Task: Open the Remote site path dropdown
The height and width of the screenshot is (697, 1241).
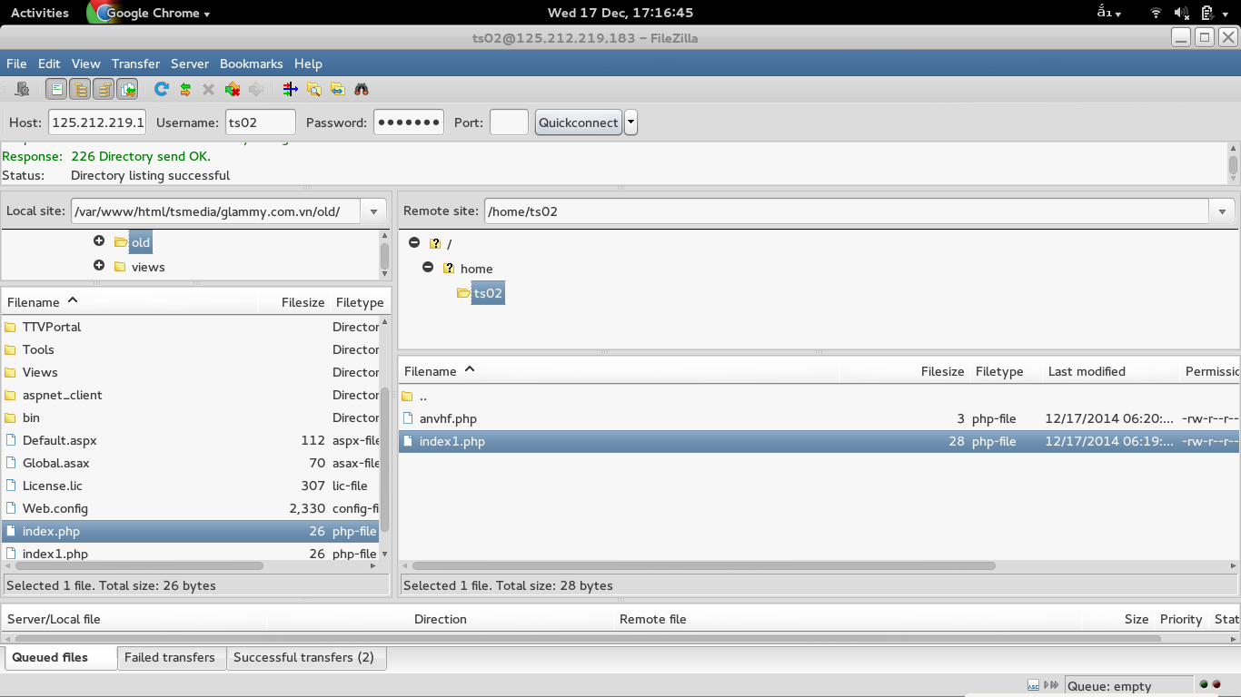Action: click(1222, 211)
